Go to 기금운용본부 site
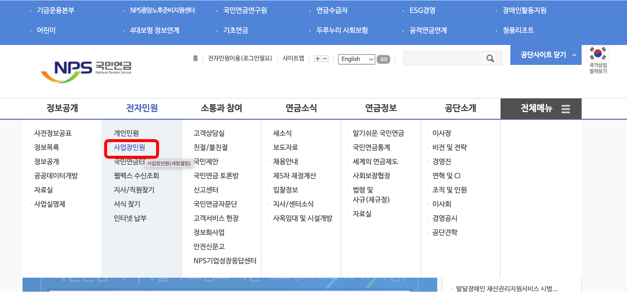627x292 pixels. tap(56, 10)
